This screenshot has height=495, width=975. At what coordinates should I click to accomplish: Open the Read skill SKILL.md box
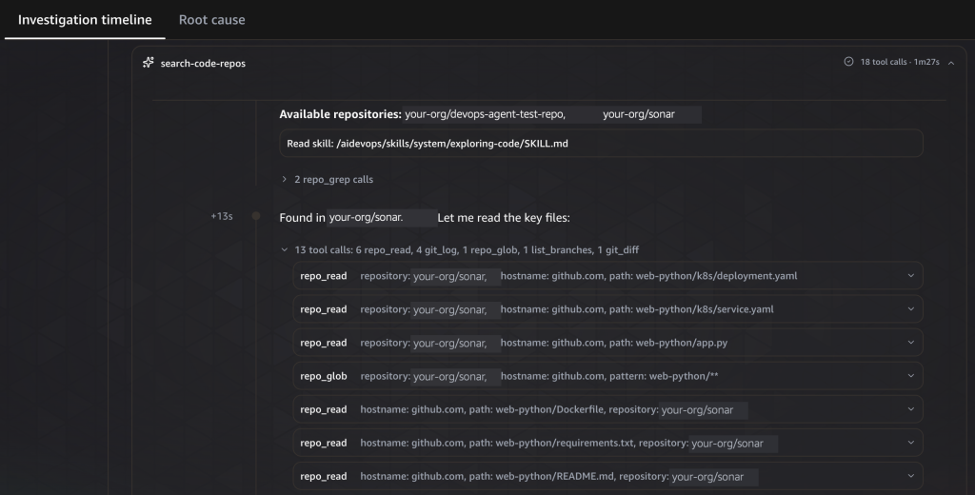601,143
